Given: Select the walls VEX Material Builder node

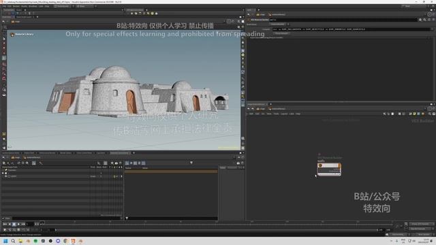Looking at the screenshot, I should point(329,169).
